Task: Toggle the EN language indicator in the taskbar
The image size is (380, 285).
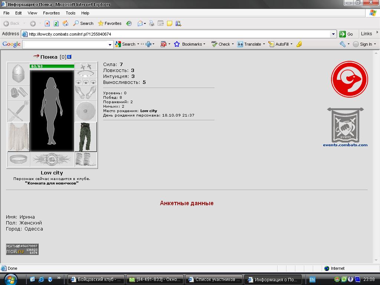Action: 312,279
